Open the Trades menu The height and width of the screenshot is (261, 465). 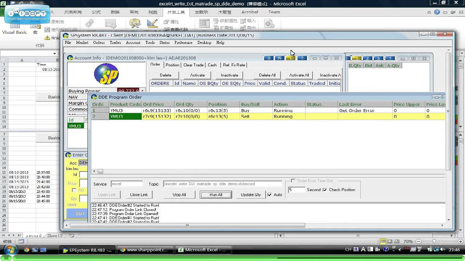(115, 42)
